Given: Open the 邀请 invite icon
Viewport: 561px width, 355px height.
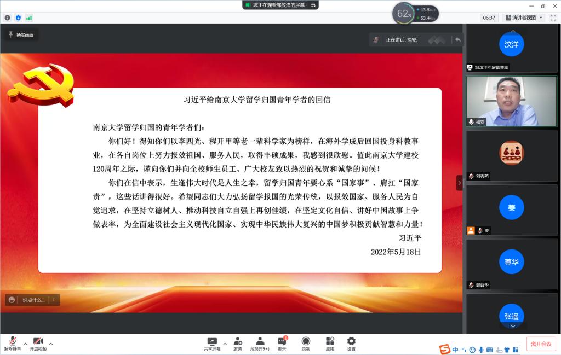Looking at the screenshot, I should coord(238,343).
